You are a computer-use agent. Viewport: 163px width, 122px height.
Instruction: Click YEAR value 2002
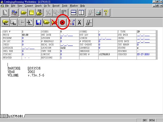[x=31, y=72]
